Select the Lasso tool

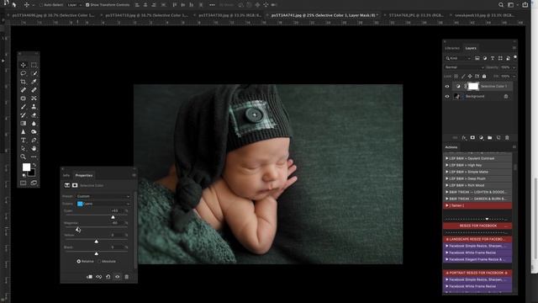click(23, 73)
